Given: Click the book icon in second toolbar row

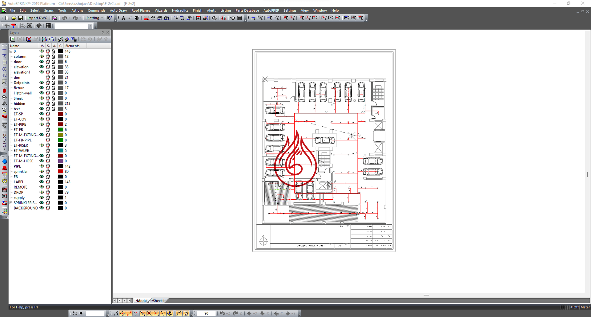Looking at the screenshot, I should [x=39, y=26].
